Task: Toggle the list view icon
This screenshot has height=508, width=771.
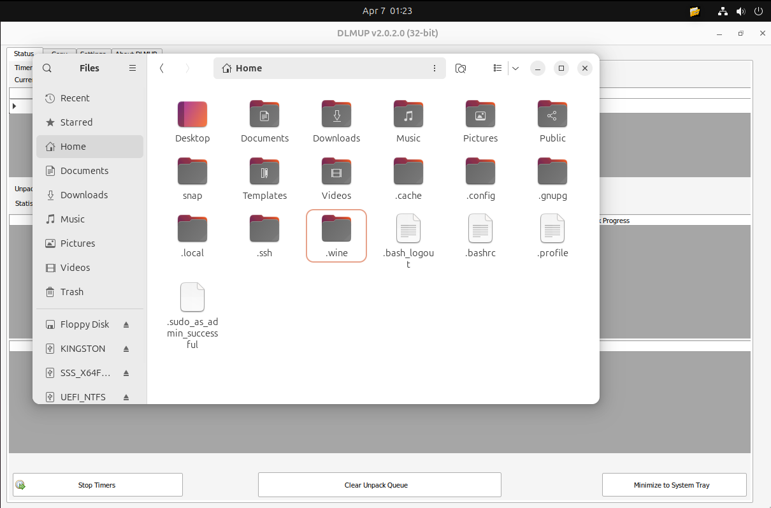Action: tap(498, 68)
